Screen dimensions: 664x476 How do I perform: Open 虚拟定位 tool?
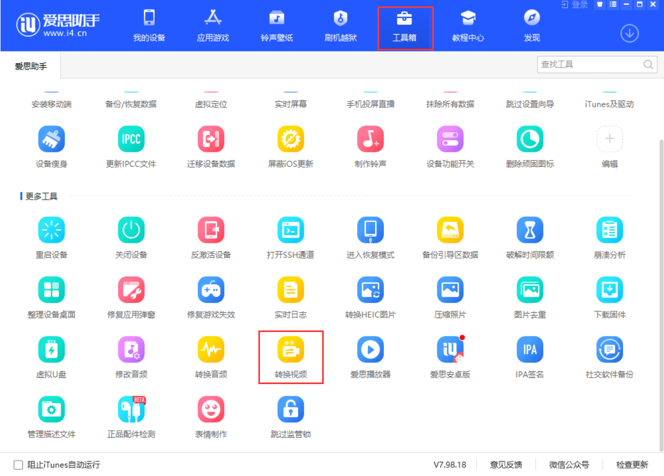click(x=211, y=104)
